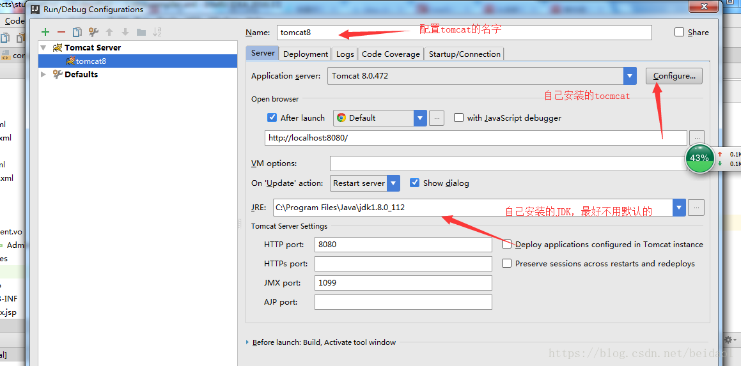Select Tomcat Server cat icon

click(x=58, y=48)
